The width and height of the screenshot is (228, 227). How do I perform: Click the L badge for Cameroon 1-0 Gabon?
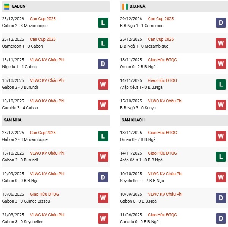103,43
